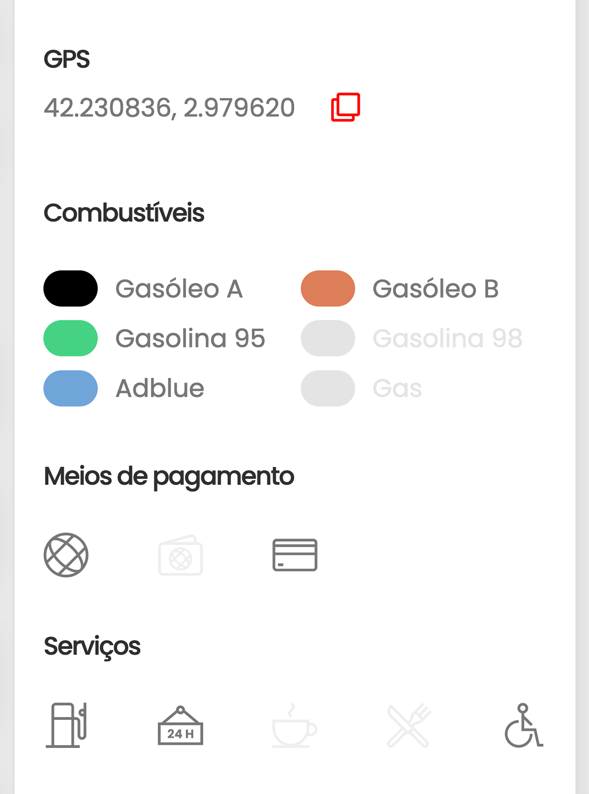Click the blue Adblue pill
This screenshot has width=589, height=794.
[71, 388]
